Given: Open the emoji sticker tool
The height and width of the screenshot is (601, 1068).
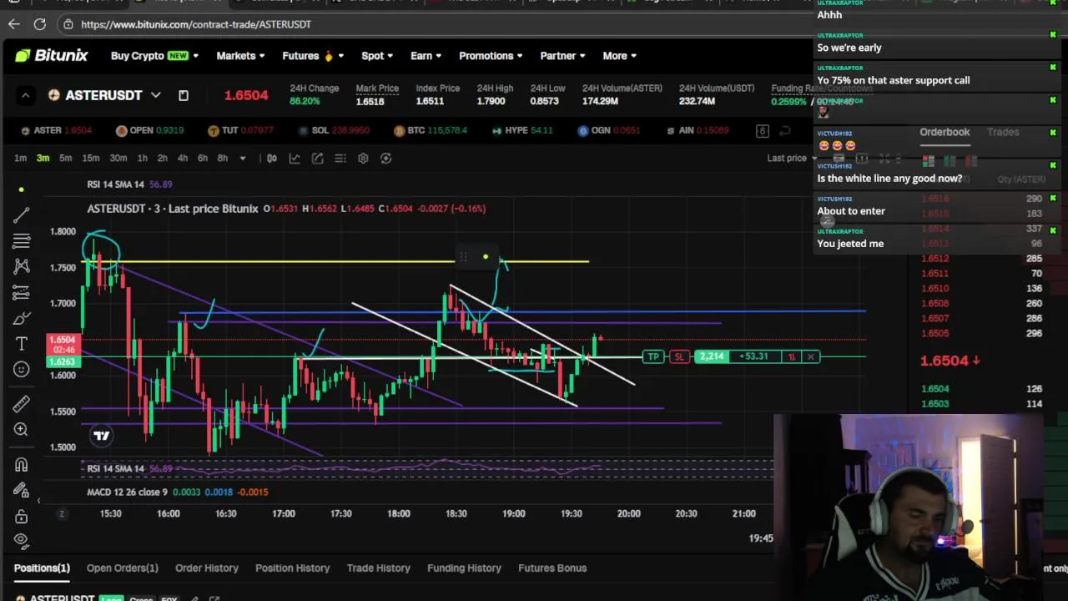Looking at the screenshot, I should coord(22,369).
